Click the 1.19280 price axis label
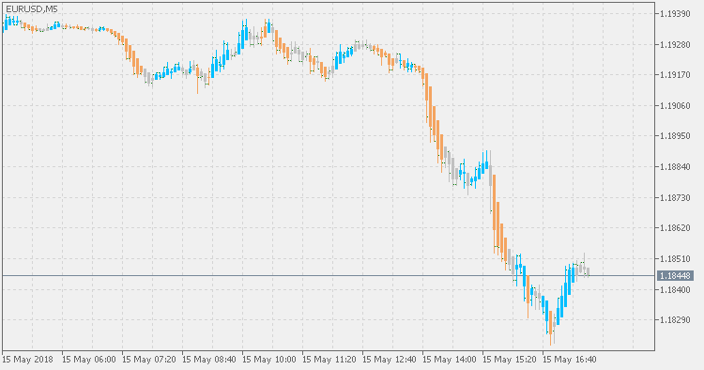This screenshot has width=704, height=370. coord(675,44)
